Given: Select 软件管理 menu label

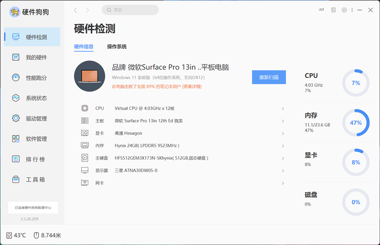Looking at the screenshot, I should [x=37, y=139].
